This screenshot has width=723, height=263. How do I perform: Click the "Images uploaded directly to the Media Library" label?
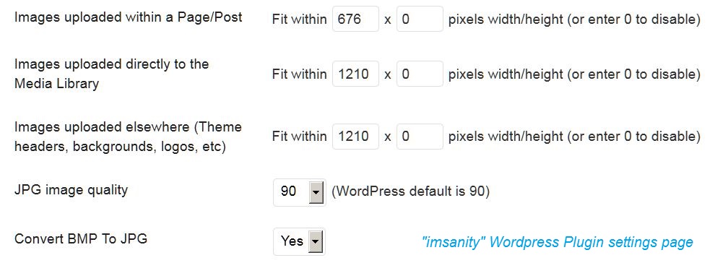point(111,74)
